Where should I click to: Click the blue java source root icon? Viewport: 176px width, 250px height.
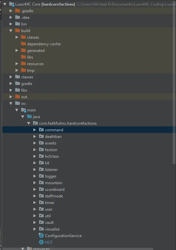pyautogui.click(x=29, y=116)
